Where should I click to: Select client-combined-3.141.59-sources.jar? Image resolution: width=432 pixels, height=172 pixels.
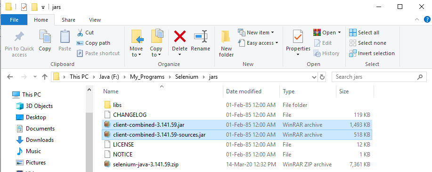237,135
